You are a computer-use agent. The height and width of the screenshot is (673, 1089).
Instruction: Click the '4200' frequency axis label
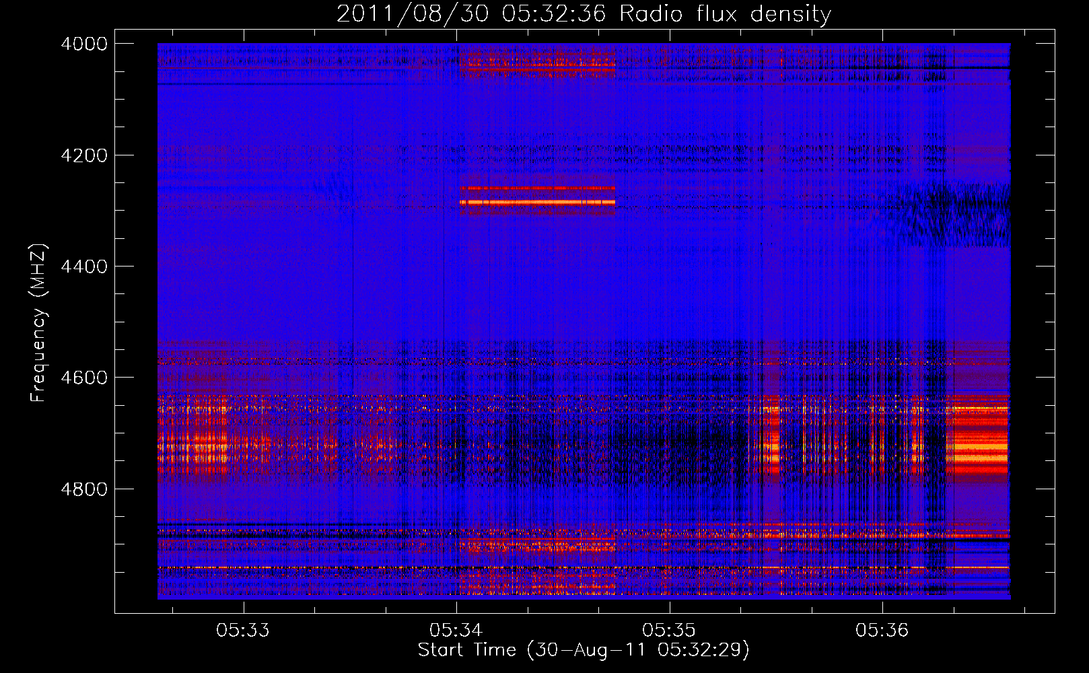click(x=84, y=155)
